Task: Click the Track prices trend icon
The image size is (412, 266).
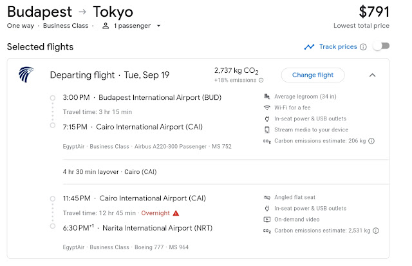Action: (310, 47)
